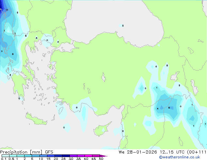Click the '4' precipitation value on map

click(158, 109)
